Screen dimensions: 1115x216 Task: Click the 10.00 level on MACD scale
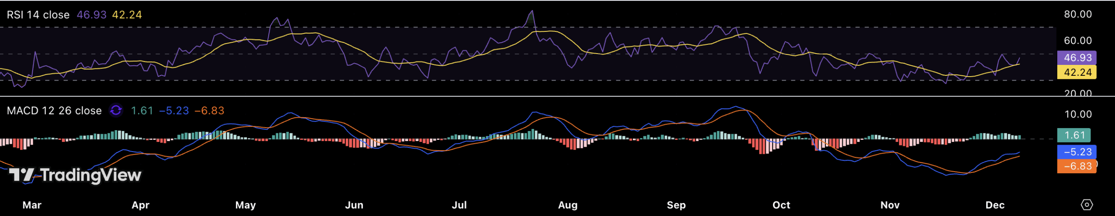(1078, 115)
